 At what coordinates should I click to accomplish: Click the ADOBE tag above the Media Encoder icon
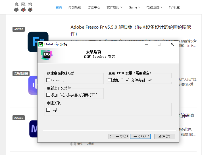[18, 118]
